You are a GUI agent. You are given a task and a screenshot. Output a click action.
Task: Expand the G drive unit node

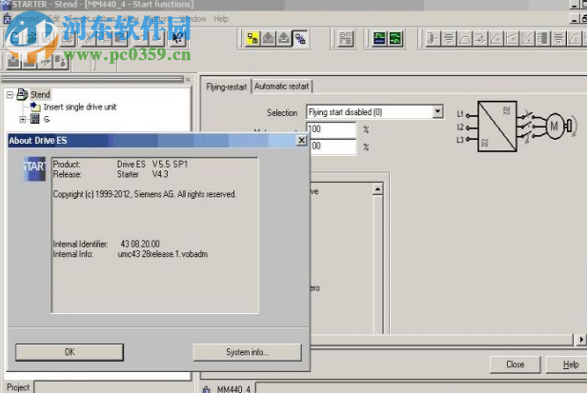click(23, 120)
